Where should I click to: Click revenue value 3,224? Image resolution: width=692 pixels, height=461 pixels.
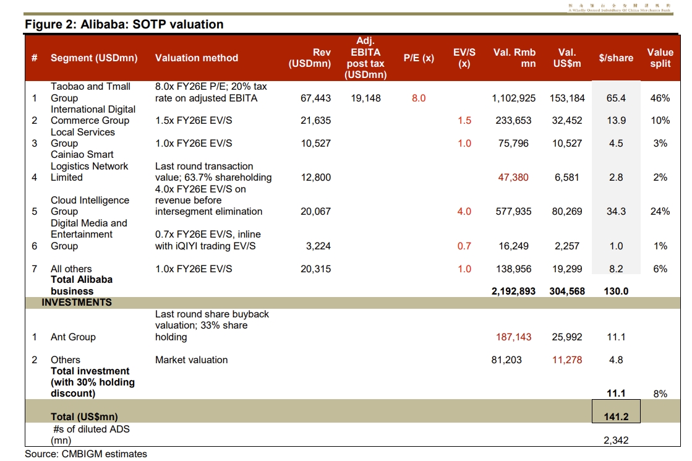pyautogui.click(x=318, y=246)
